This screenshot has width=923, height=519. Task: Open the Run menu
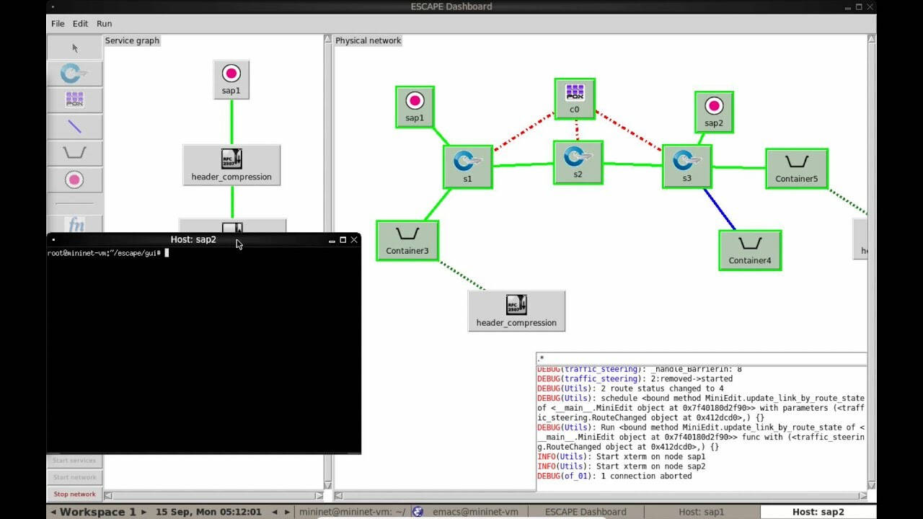click(x=104, y=23)
